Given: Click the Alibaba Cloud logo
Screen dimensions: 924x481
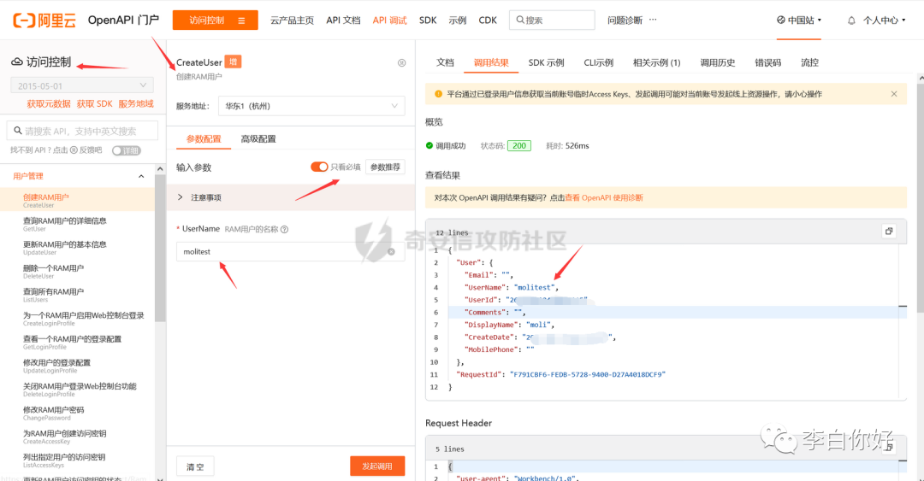Looking at the screenshot, I should [44, 20].
